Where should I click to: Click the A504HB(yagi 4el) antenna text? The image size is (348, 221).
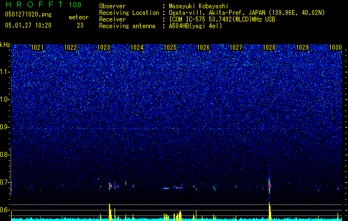(195, 26)
